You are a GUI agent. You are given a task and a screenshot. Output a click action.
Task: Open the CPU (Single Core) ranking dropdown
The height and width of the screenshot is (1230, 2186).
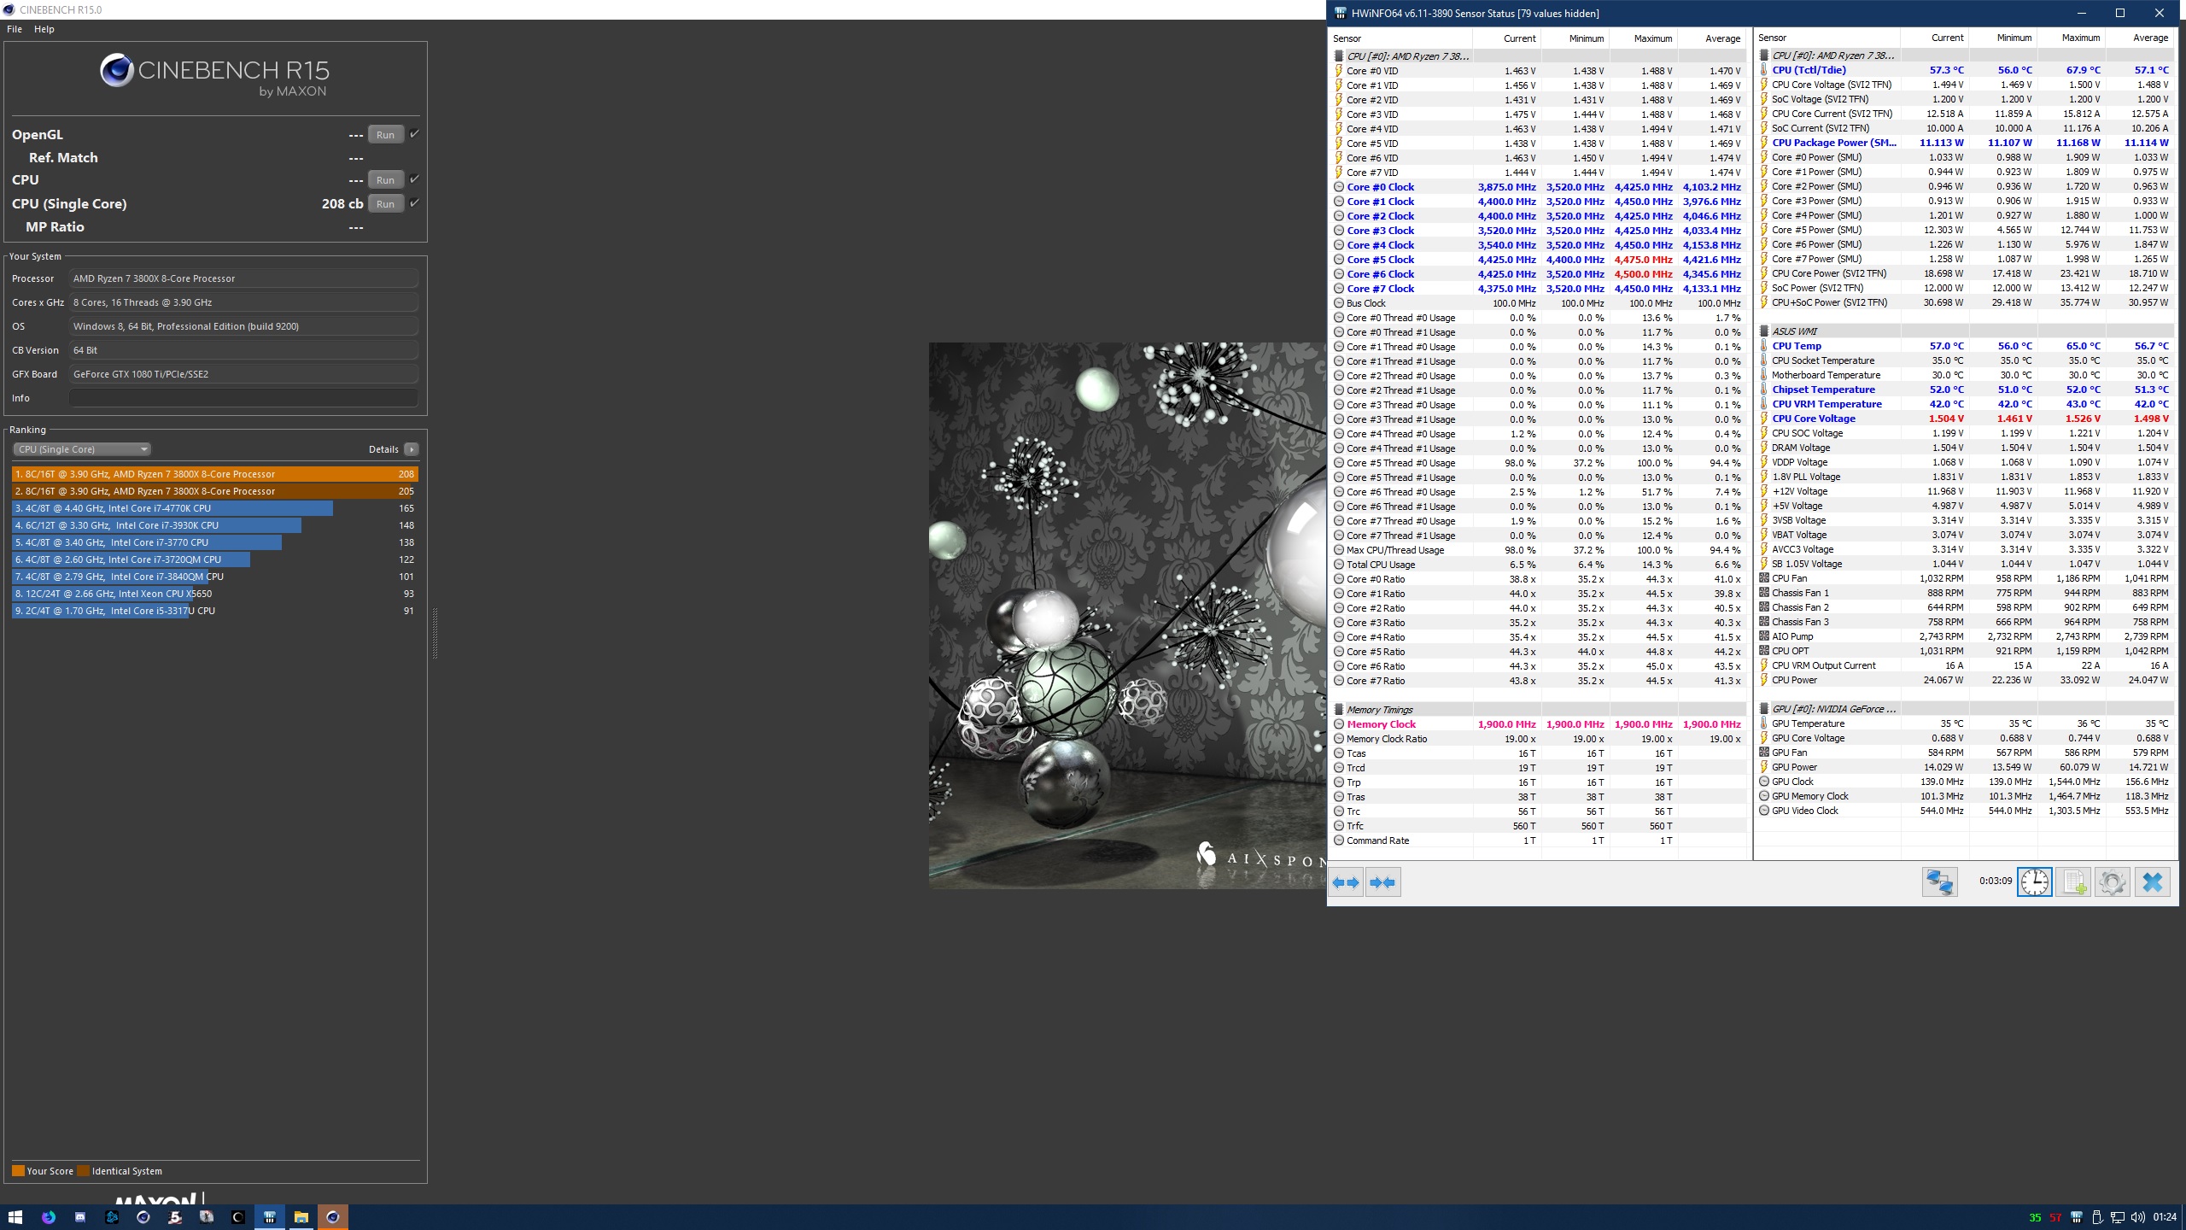82,449
